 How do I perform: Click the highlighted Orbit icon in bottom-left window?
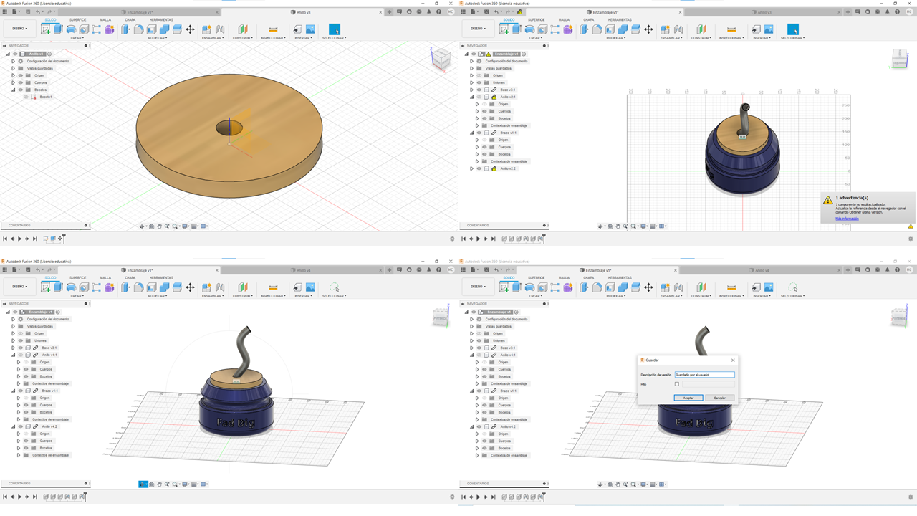(143, 484)
